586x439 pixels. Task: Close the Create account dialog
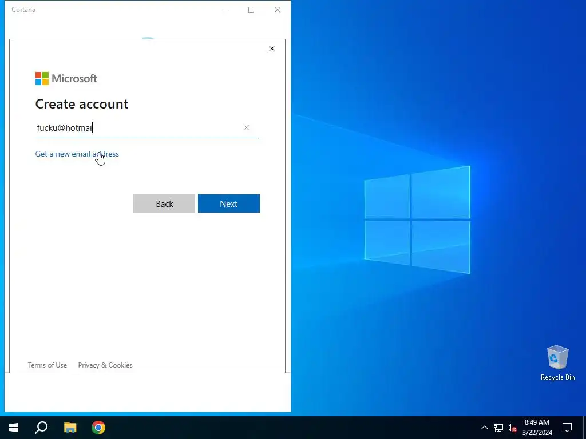[x=272, y=49]
